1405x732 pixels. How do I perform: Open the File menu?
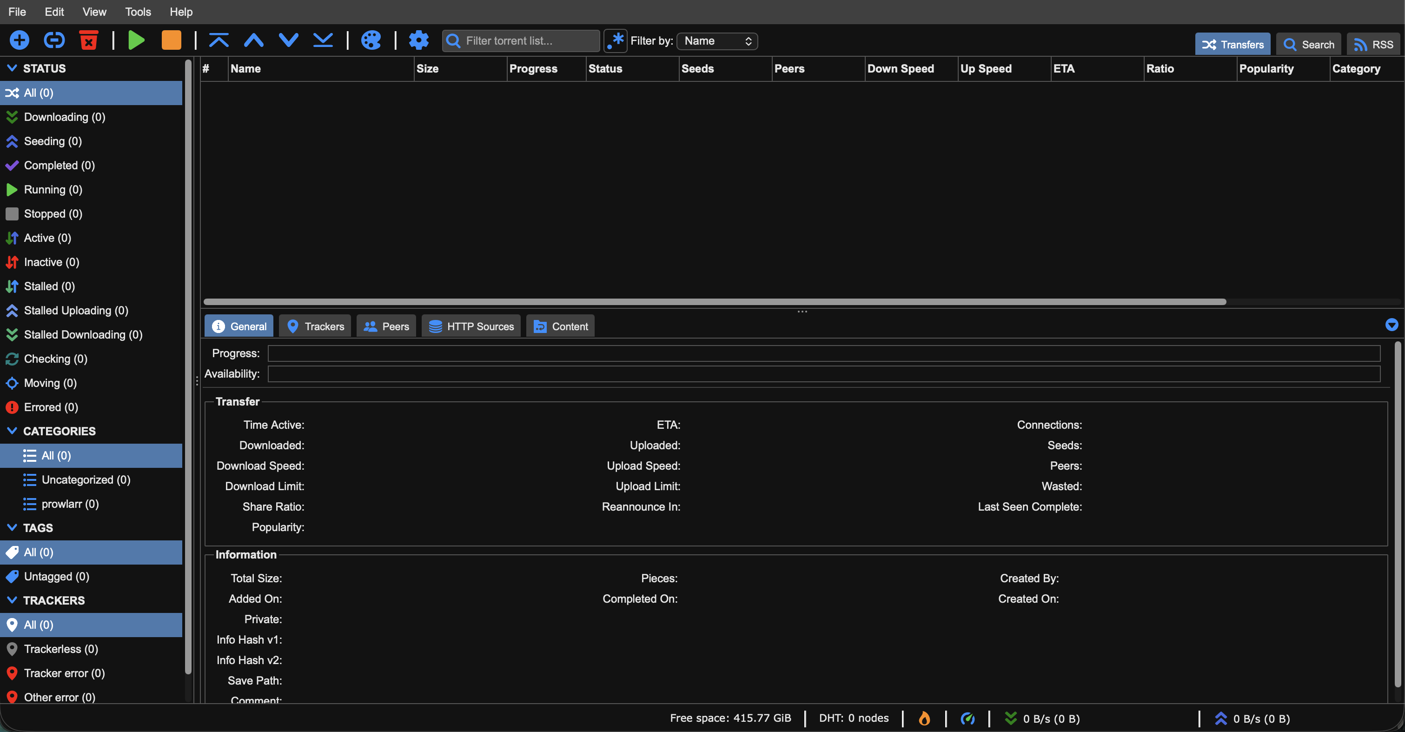pyautogui.click(x=17, y=12)
